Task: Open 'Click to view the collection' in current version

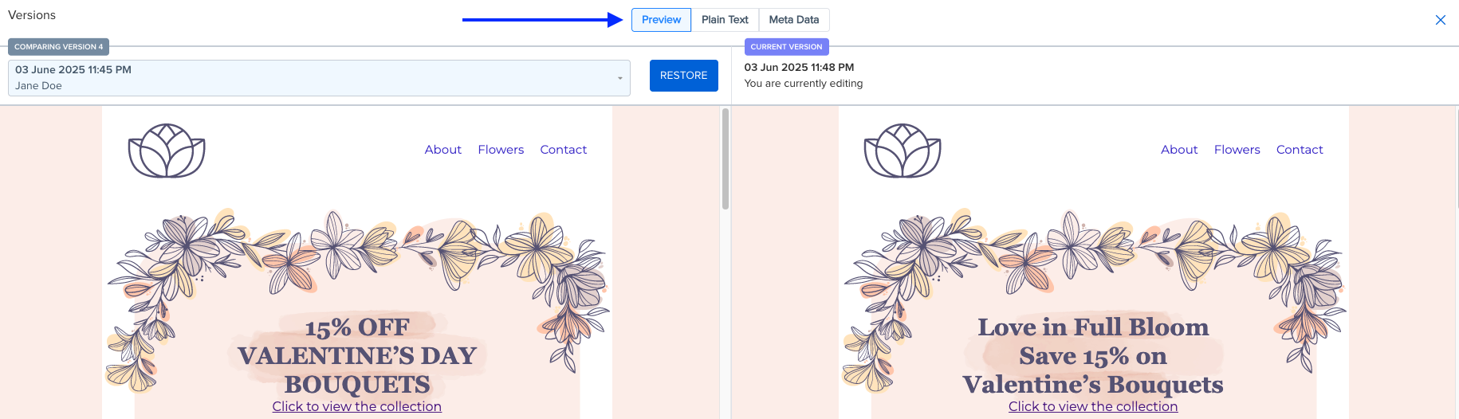Action: coord(1093,406)
